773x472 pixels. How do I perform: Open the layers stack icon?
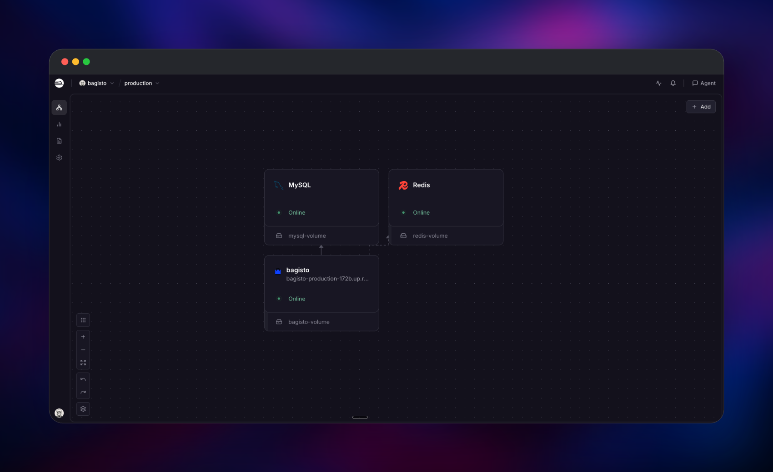(83, 409)
